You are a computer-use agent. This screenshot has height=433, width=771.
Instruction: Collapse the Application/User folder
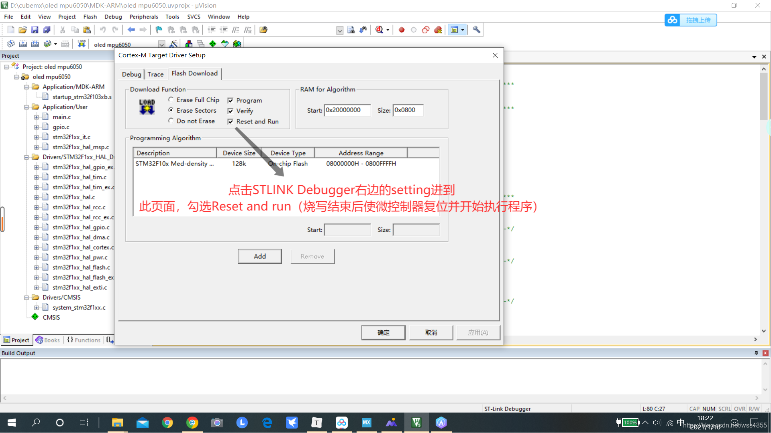(x=27, y=107)
